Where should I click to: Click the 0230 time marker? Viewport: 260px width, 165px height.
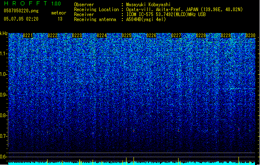point(250,35)
